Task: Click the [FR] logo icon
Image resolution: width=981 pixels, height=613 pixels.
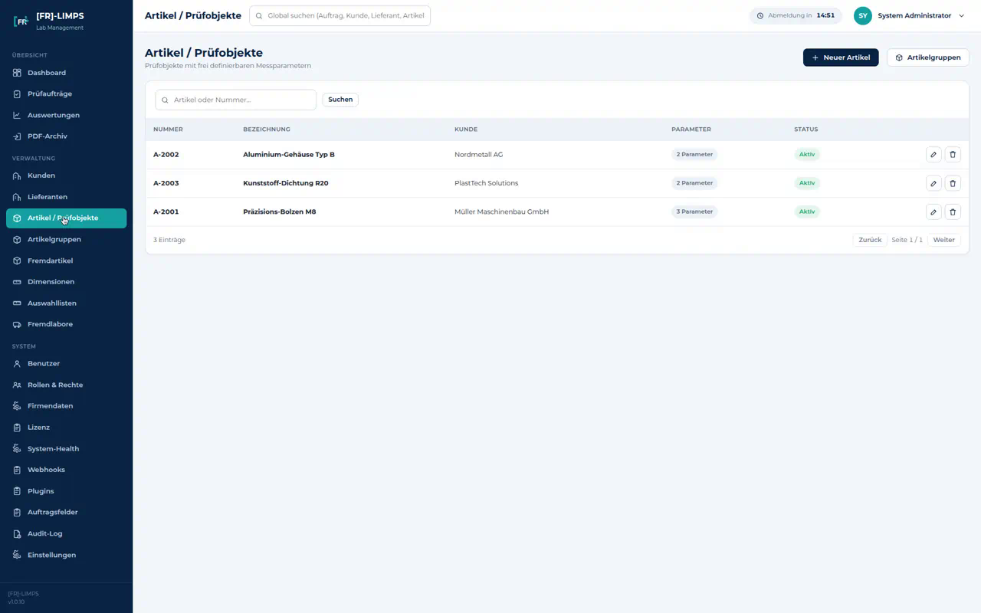Action: 21,21
